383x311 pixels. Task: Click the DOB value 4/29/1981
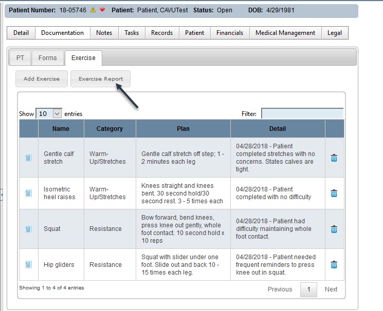(280, 10)
